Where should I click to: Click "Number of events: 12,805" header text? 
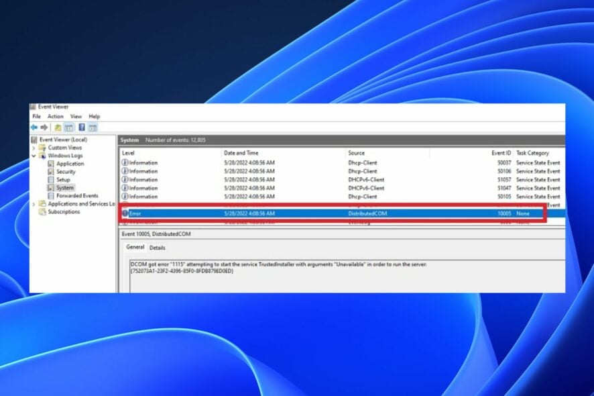176,140
